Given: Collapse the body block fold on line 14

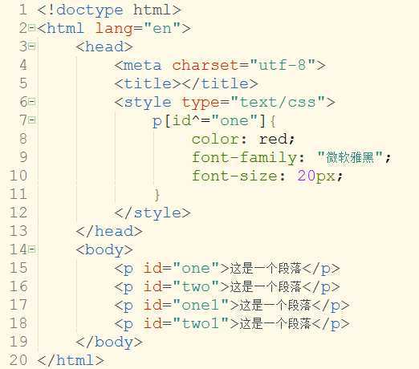Looking at the screenshot, I should click(32, 249).
